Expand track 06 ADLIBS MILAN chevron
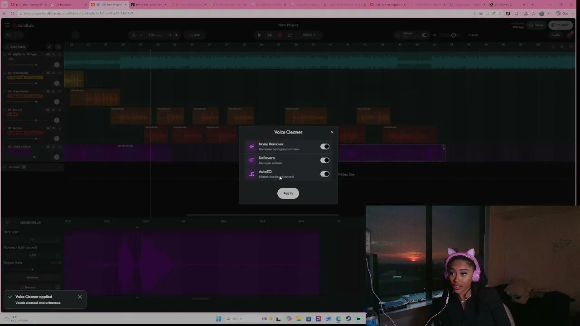The width and height of the screenshot is (580, 326). coord(59,147)
